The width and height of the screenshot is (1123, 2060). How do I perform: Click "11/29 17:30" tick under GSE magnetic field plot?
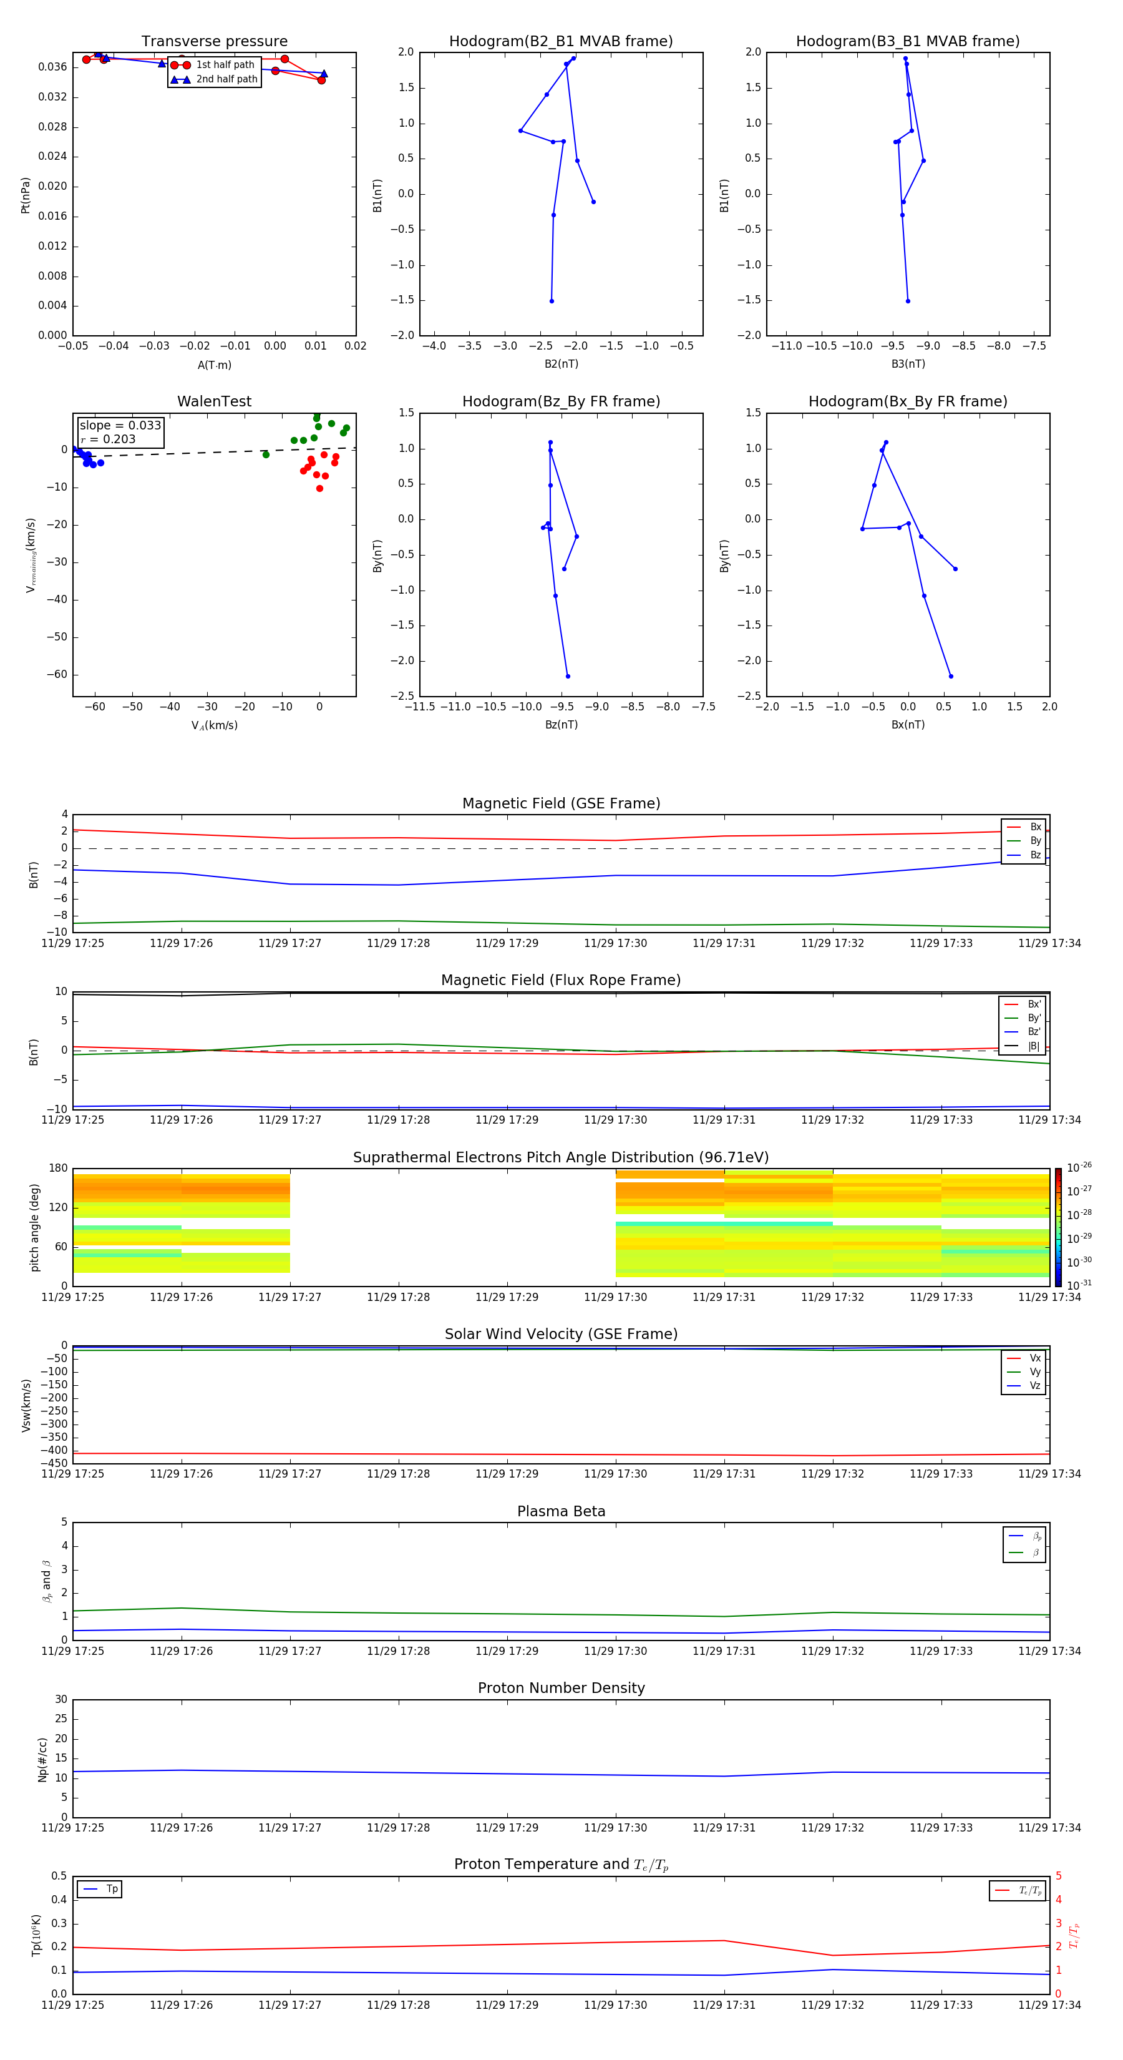pyautogui.click(x=615, y=944)
